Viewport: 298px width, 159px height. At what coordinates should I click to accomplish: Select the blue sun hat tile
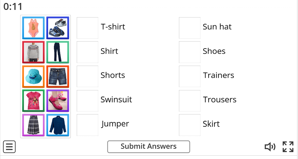(33, 77)
